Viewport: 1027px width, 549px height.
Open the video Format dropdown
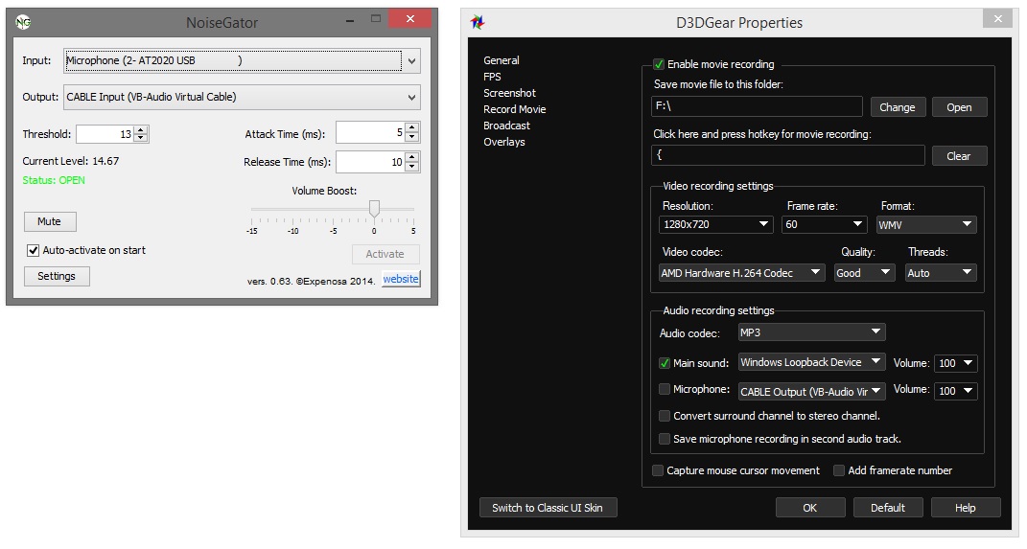pyautogui.click(x=926, y=224)
